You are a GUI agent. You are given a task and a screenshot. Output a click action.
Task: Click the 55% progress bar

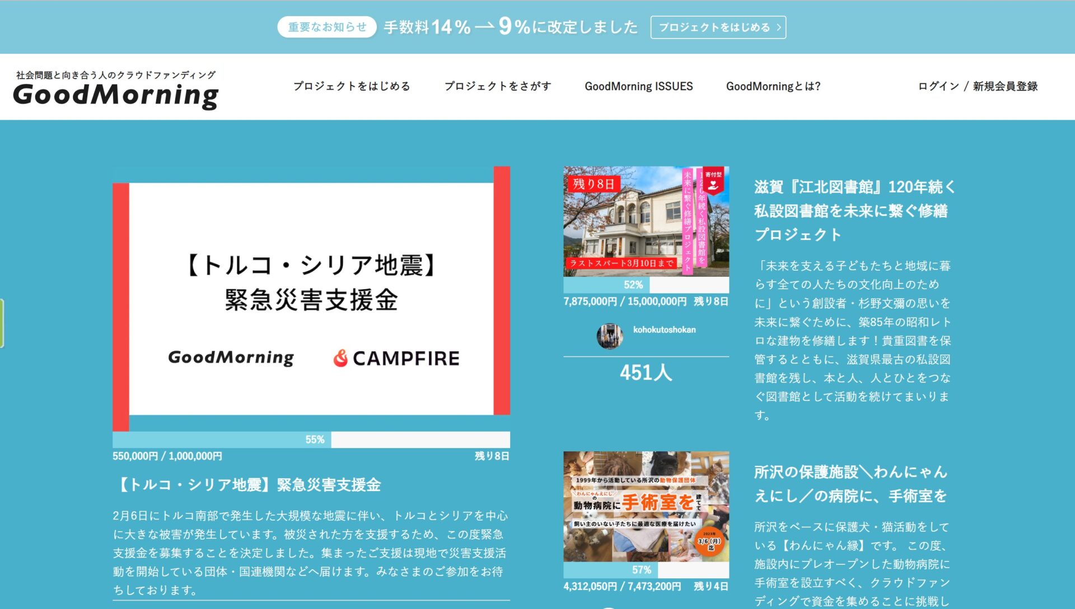[311, 440]
